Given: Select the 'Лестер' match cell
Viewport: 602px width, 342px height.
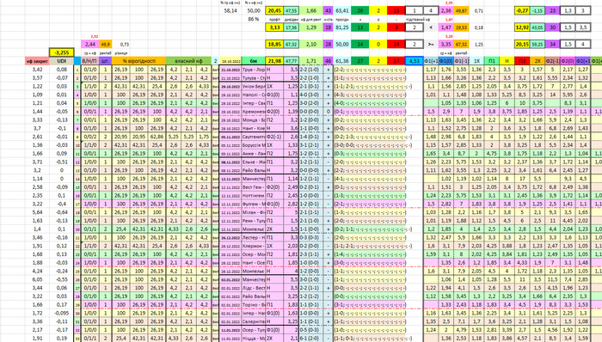Looking at the screenshot, I should [x=254, y=237].
